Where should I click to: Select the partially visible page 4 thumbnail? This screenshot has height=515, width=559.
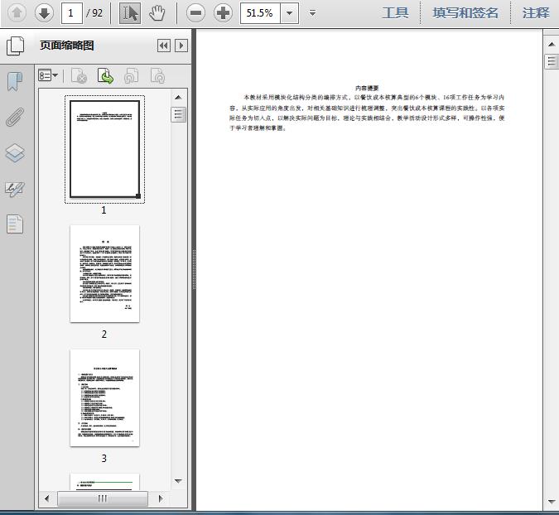[x=104, y=482]
